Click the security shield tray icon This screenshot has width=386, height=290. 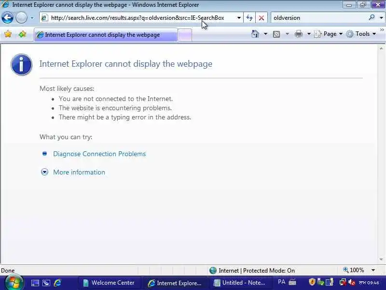pos(312,282)
